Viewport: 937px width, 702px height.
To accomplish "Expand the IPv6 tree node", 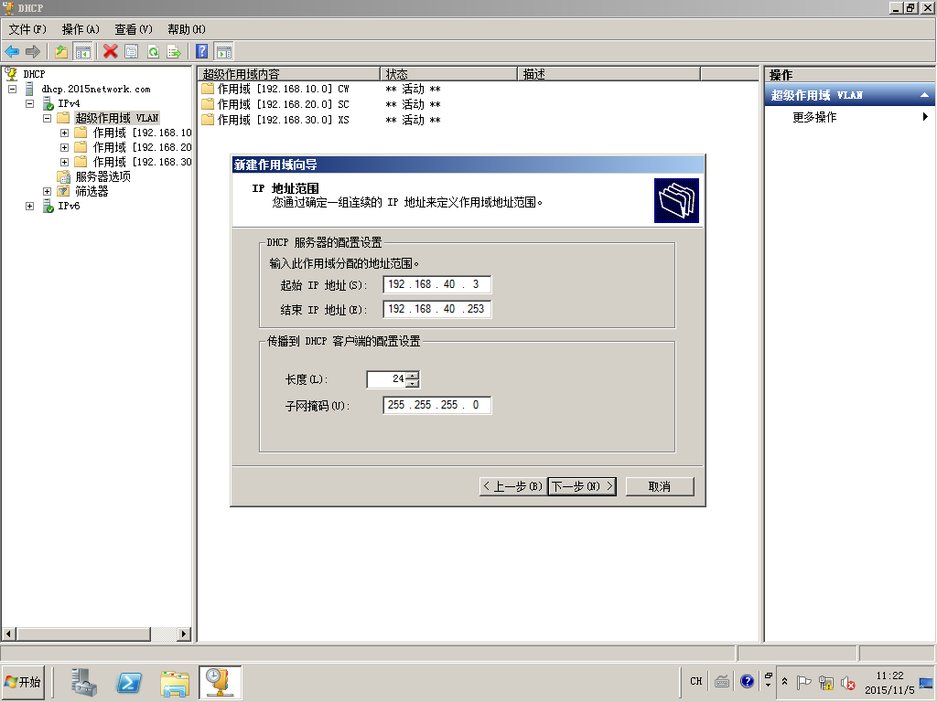I will [30, 206].
